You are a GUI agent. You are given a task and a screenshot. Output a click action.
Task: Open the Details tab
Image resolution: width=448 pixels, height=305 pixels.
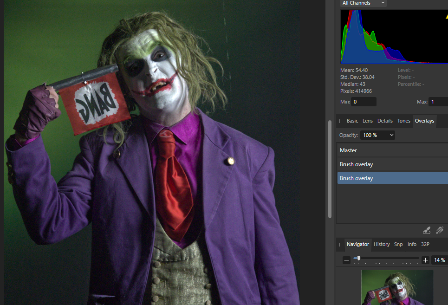coord(385,121)
